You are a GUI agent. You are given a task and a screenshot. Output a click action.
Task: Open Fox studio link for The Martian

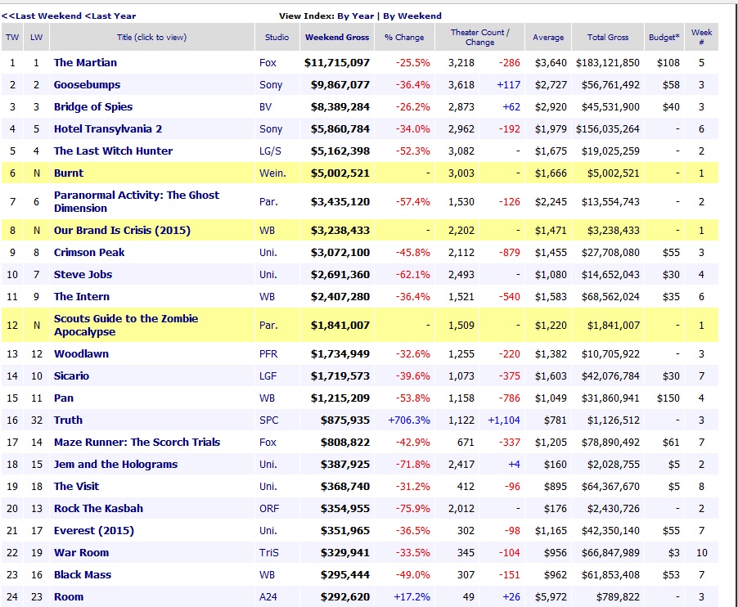click(x=268, y=63)
